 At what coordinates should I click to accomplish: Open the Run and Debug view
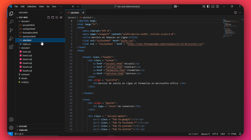tap(11, 38)
